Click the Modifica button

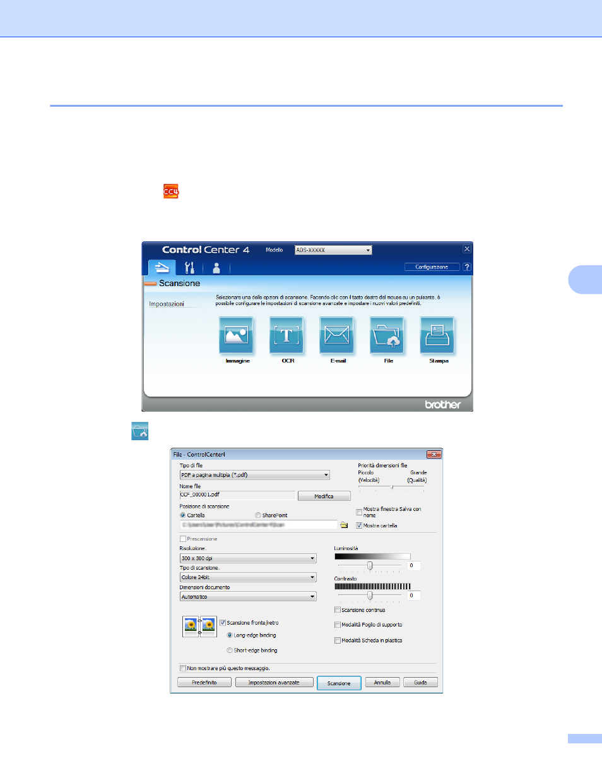324,496
